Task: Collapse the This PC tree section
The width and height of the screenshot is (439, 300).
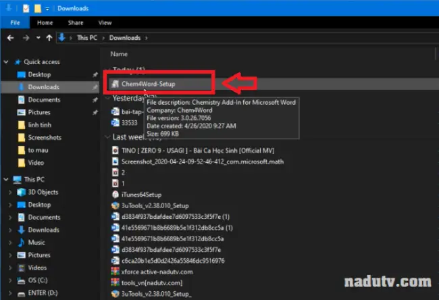Action: (6, 180)
